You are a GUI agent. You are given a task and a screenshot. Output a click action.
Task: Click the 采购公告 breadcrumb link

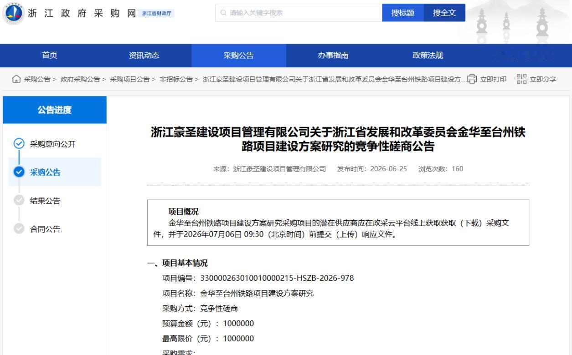pos(37,79)
